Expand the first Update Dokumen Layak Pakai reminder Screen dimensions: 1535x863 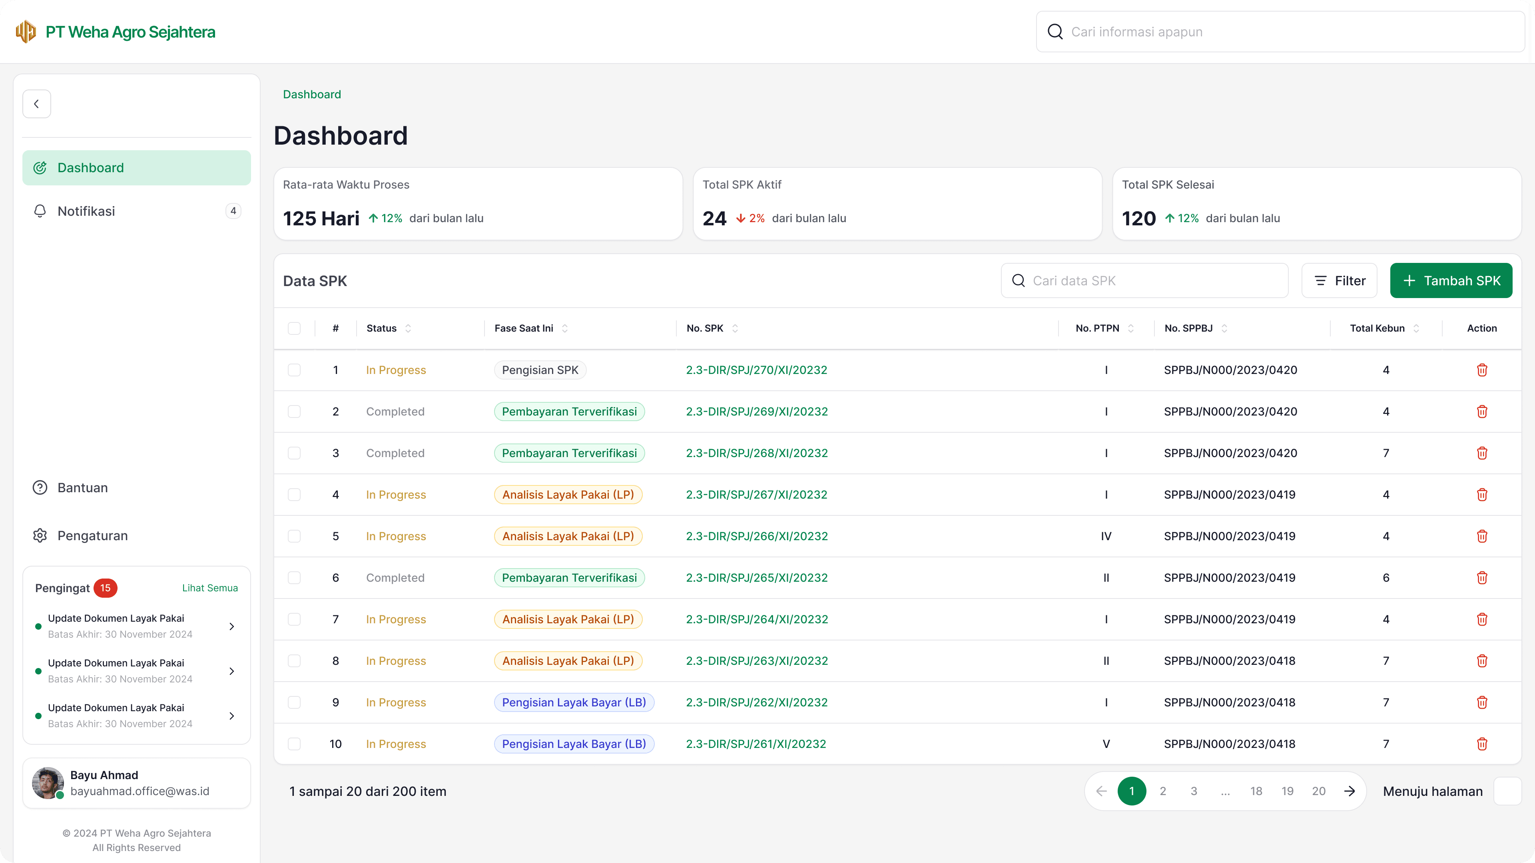[x=232, y=626]
